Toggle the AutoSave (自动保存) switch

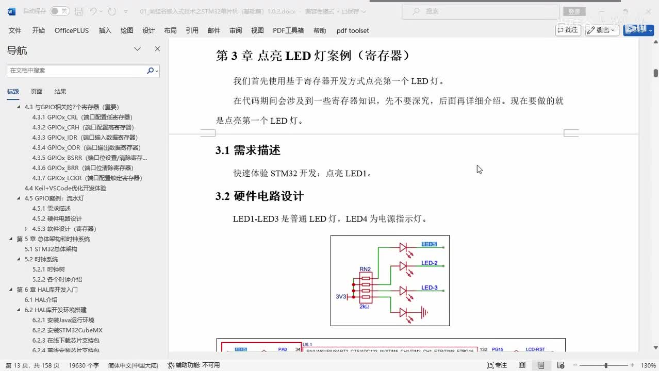[59, 11]
